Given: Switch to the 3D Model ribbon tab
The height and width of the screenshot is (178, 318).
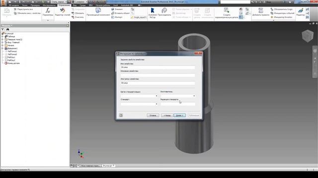Looking at the screenshot, I should tap(14, 5).
